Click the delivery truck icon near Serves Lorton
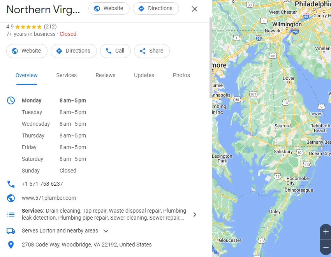This screenshot has height=257, width=331. pyautogui.click(x=11, y=231)
